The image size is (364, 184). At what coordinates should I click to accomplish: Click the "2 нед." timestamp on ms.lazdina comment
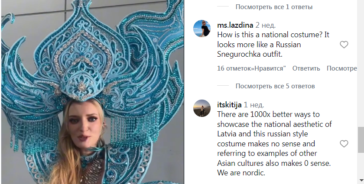point(266,25)
